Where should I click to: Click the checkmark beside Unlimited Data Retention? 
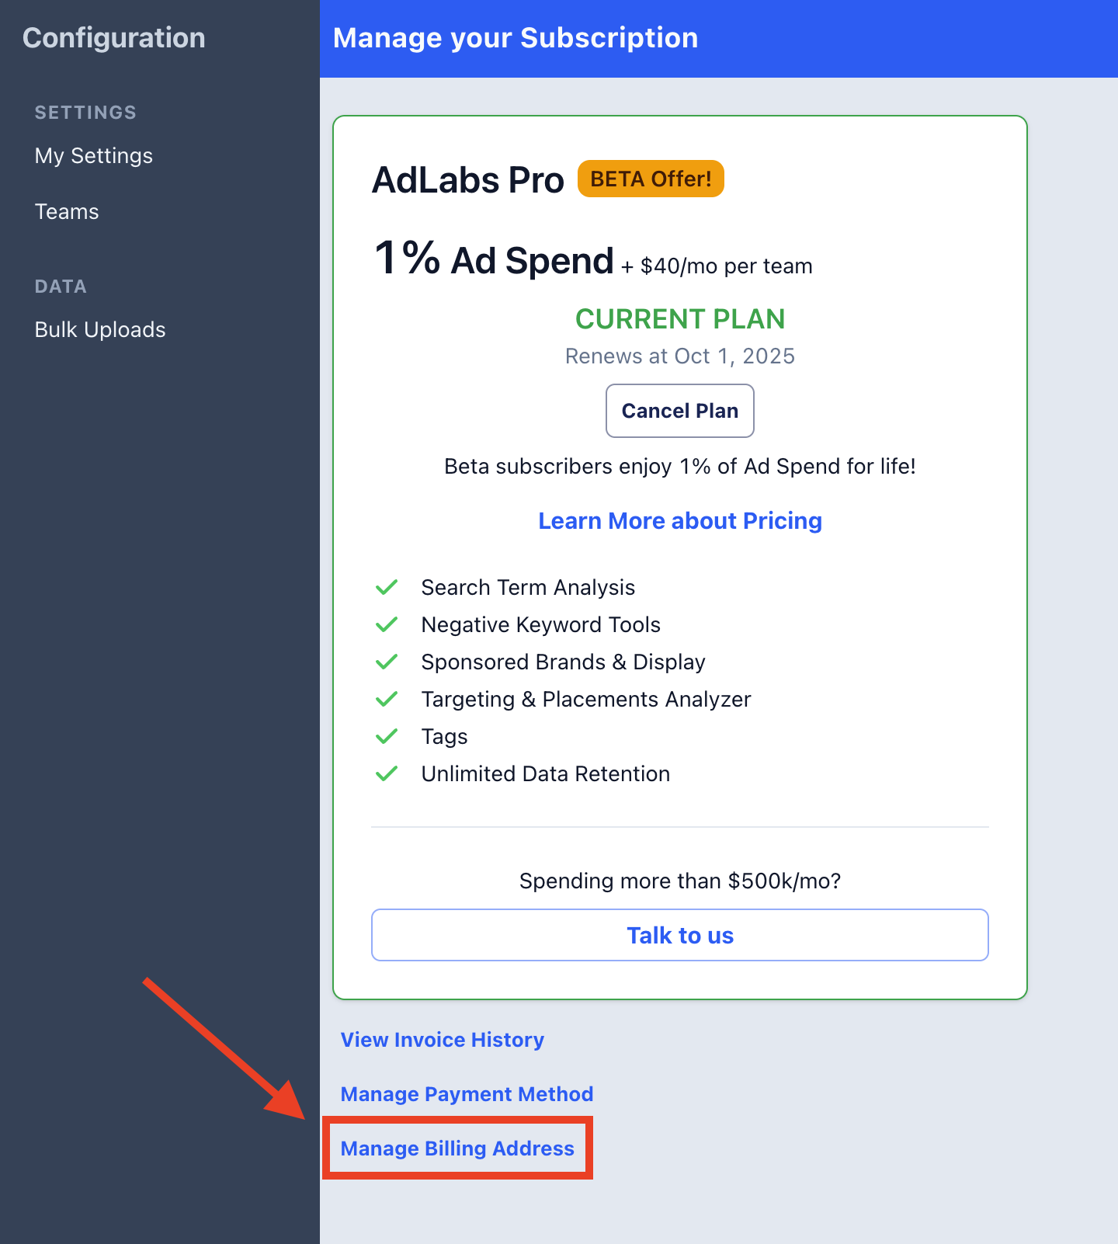[387, 773]
